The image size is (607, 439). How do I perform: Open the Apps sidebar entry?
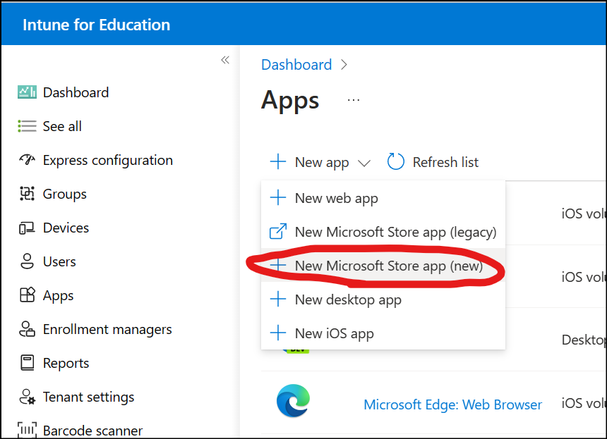(x=58, y=296)
